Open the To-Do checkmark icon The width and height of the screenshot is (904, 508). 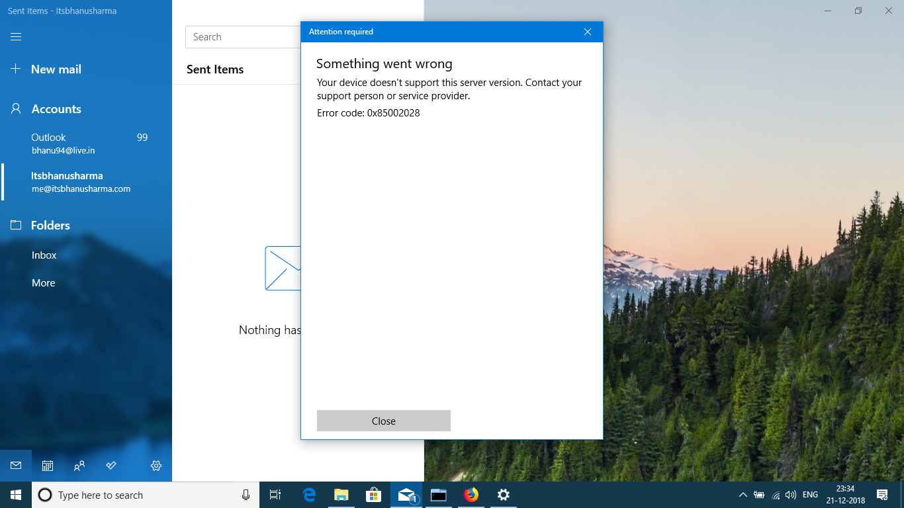coord(111,466)
